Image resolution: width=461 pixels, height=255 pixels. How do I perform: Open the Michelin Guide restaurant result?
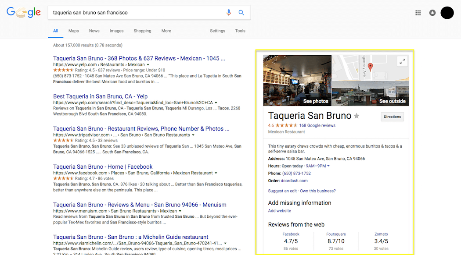[x=130, y=237]
